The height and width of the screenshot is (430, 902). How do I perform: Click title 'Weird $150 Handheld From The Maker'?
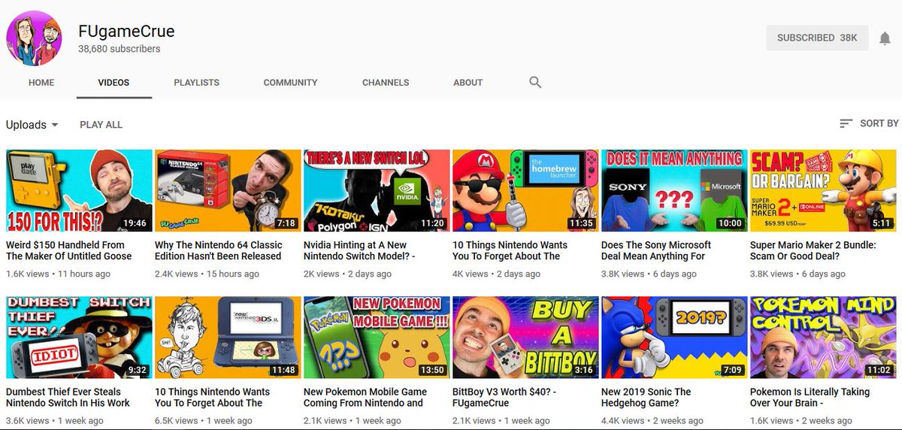(69, 250)
